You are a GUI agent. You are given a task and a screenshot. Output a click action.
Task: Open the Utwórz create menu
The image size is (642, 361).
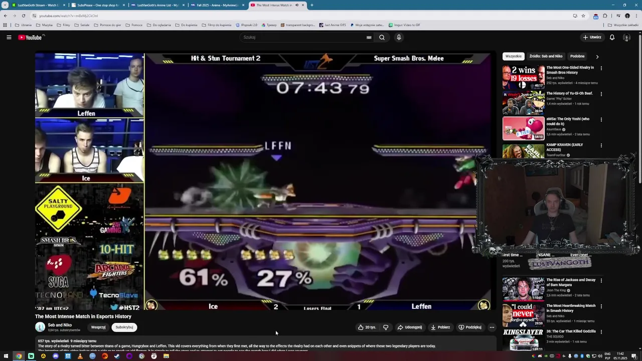[x=592, y=37]
